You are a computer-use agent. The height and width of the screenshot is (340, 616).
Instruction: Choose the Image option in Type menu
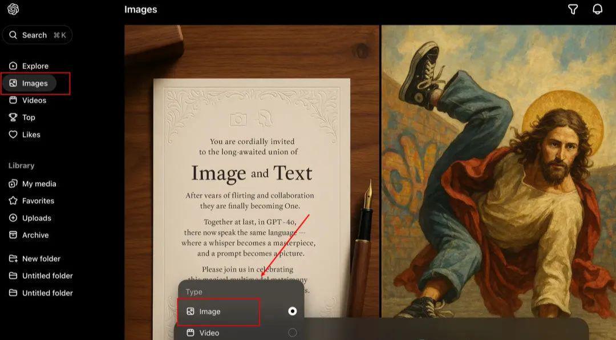pos(210,311)
